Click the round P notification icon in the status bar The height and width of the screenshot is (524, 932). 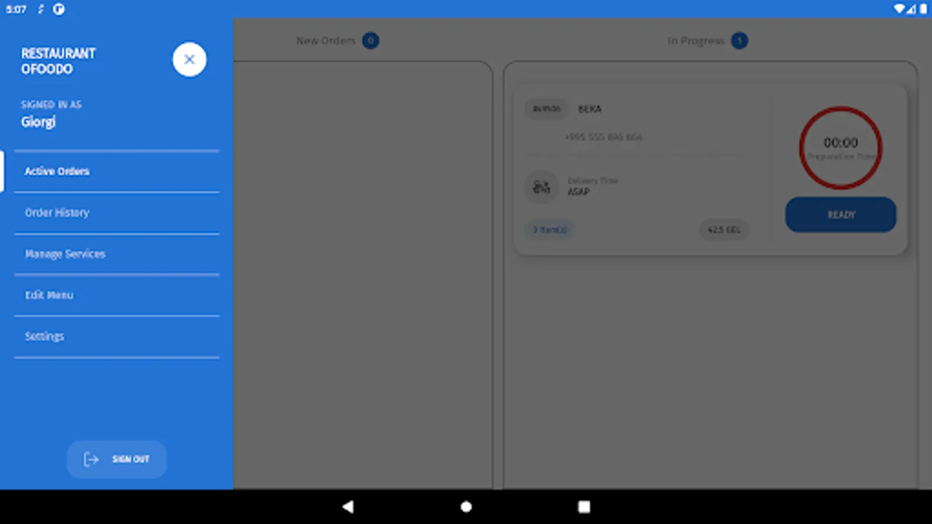coord(59,9)
